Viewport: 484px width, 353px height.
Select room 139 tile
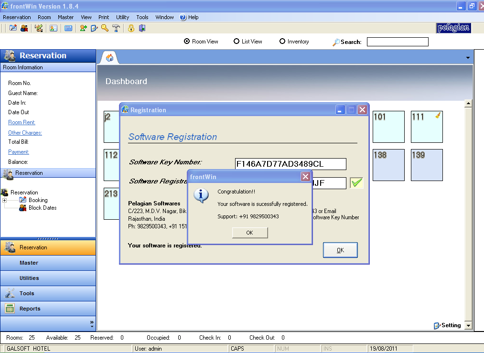pyautogui.click(x=427, y=165)
